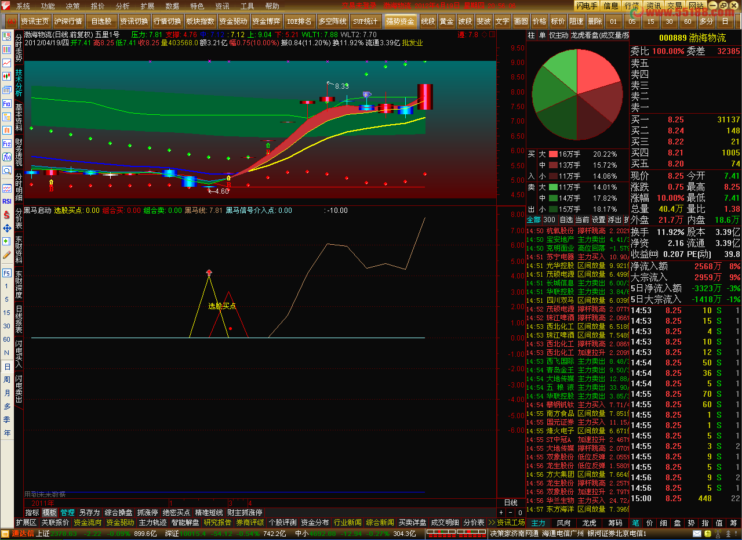
Task: Click the Fs icon in left sidebar
Action: click(7, 273)
